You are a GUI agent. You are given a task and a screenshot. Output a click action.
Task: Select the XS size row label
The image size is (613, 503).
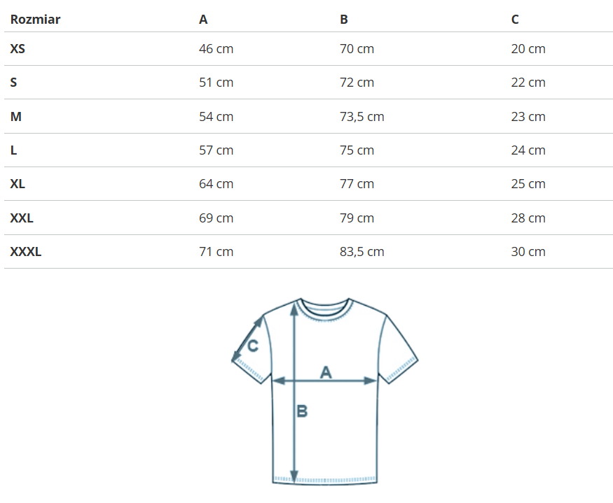click(18, 49)
